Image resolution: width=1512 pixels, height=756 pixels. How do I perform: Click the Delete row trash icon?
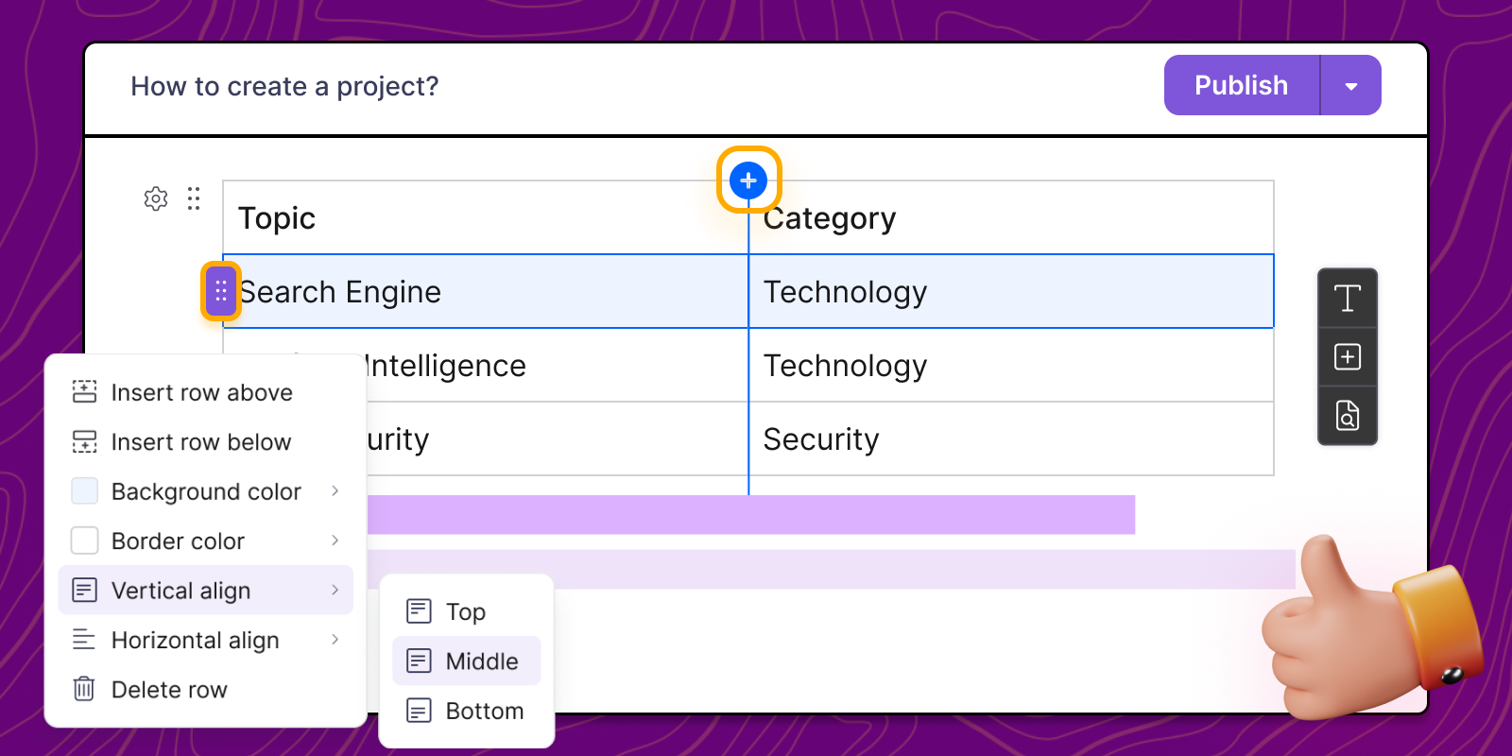point(84,689)
